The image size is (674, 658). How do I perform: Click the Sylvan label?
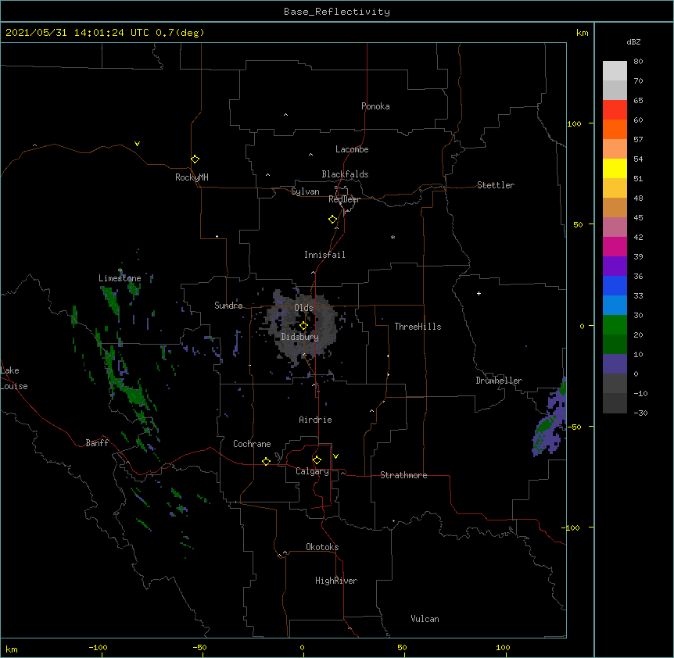point(305,191)
